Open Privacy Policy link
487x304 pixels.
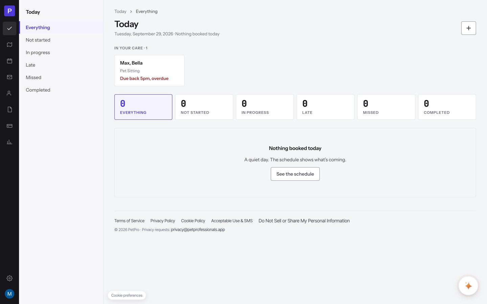pyautogui.click(x=163, y=221)
